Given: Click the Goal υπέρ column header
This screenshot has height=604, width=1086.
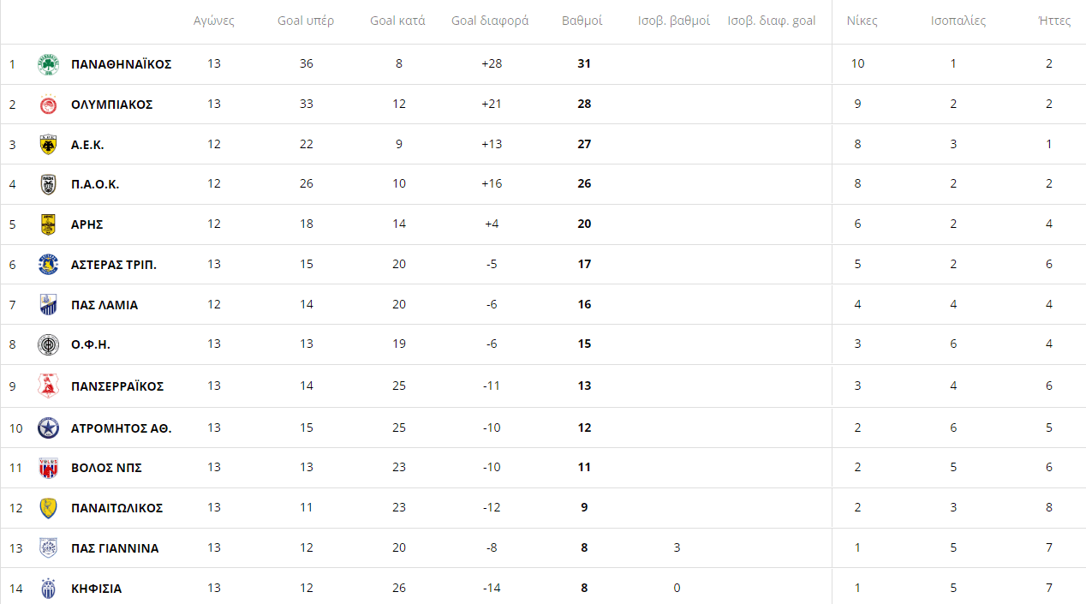Looking at the screenshot, I should click(306, 21).
